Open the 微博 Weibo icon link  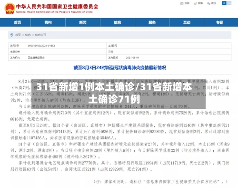tap(198, 3)
